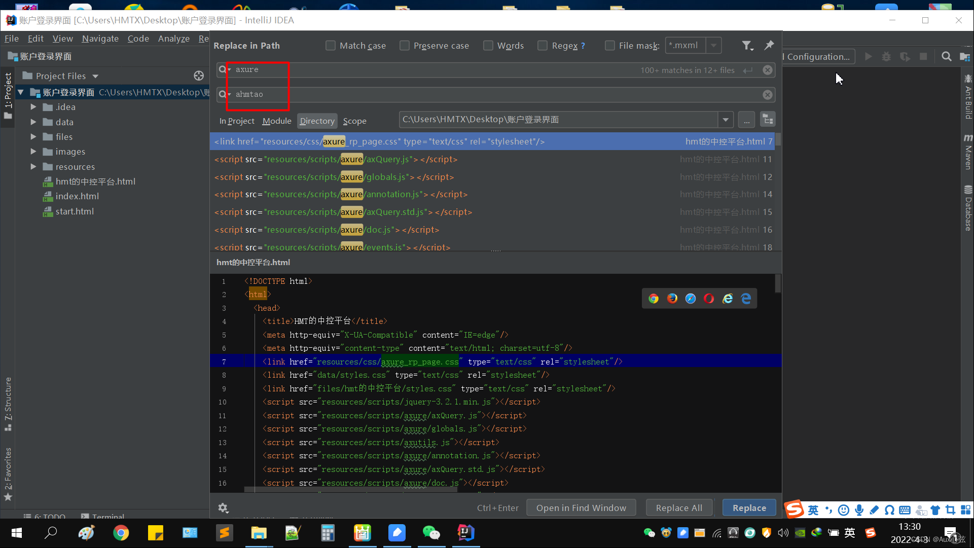Pin the Replace in Path dialog
This screenshot has height=548, width=974.
pyautogui.click(x=769, y=45)
